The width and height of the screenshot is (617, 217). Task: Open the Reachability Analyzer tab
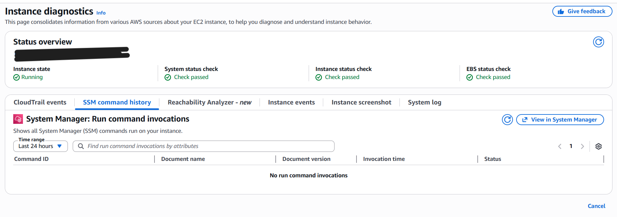click(x=209, y=102)
